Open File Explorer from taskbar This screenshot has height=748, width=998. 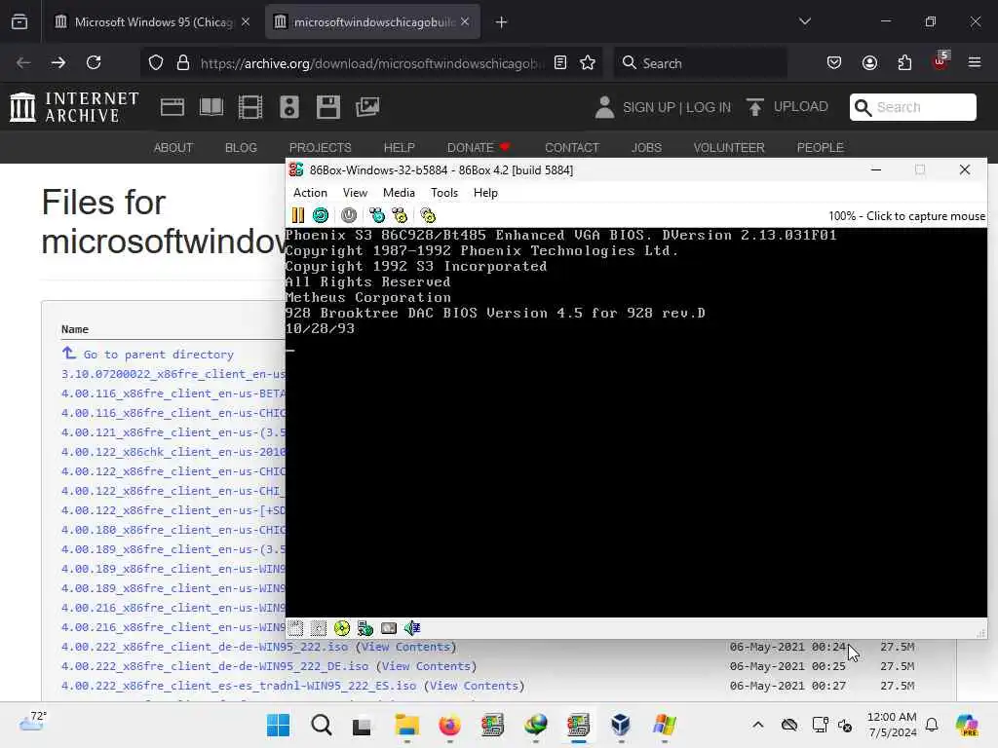(406, 725)
